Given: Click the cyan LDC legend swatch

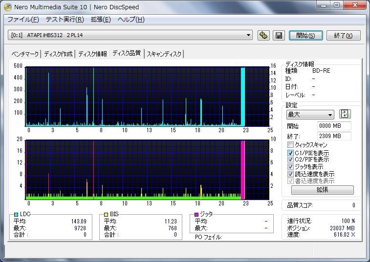Looking at the screenshot, I should [x=16, y=214].
